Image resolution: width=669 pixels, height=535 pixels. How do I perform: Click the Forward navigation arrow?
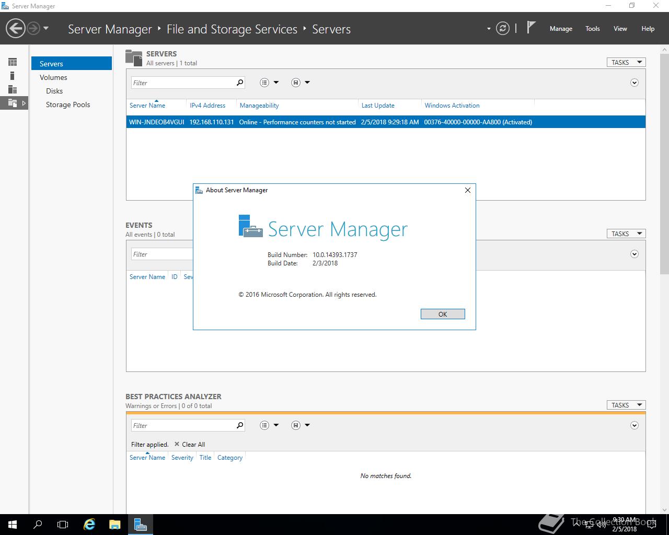pos(33,28)
